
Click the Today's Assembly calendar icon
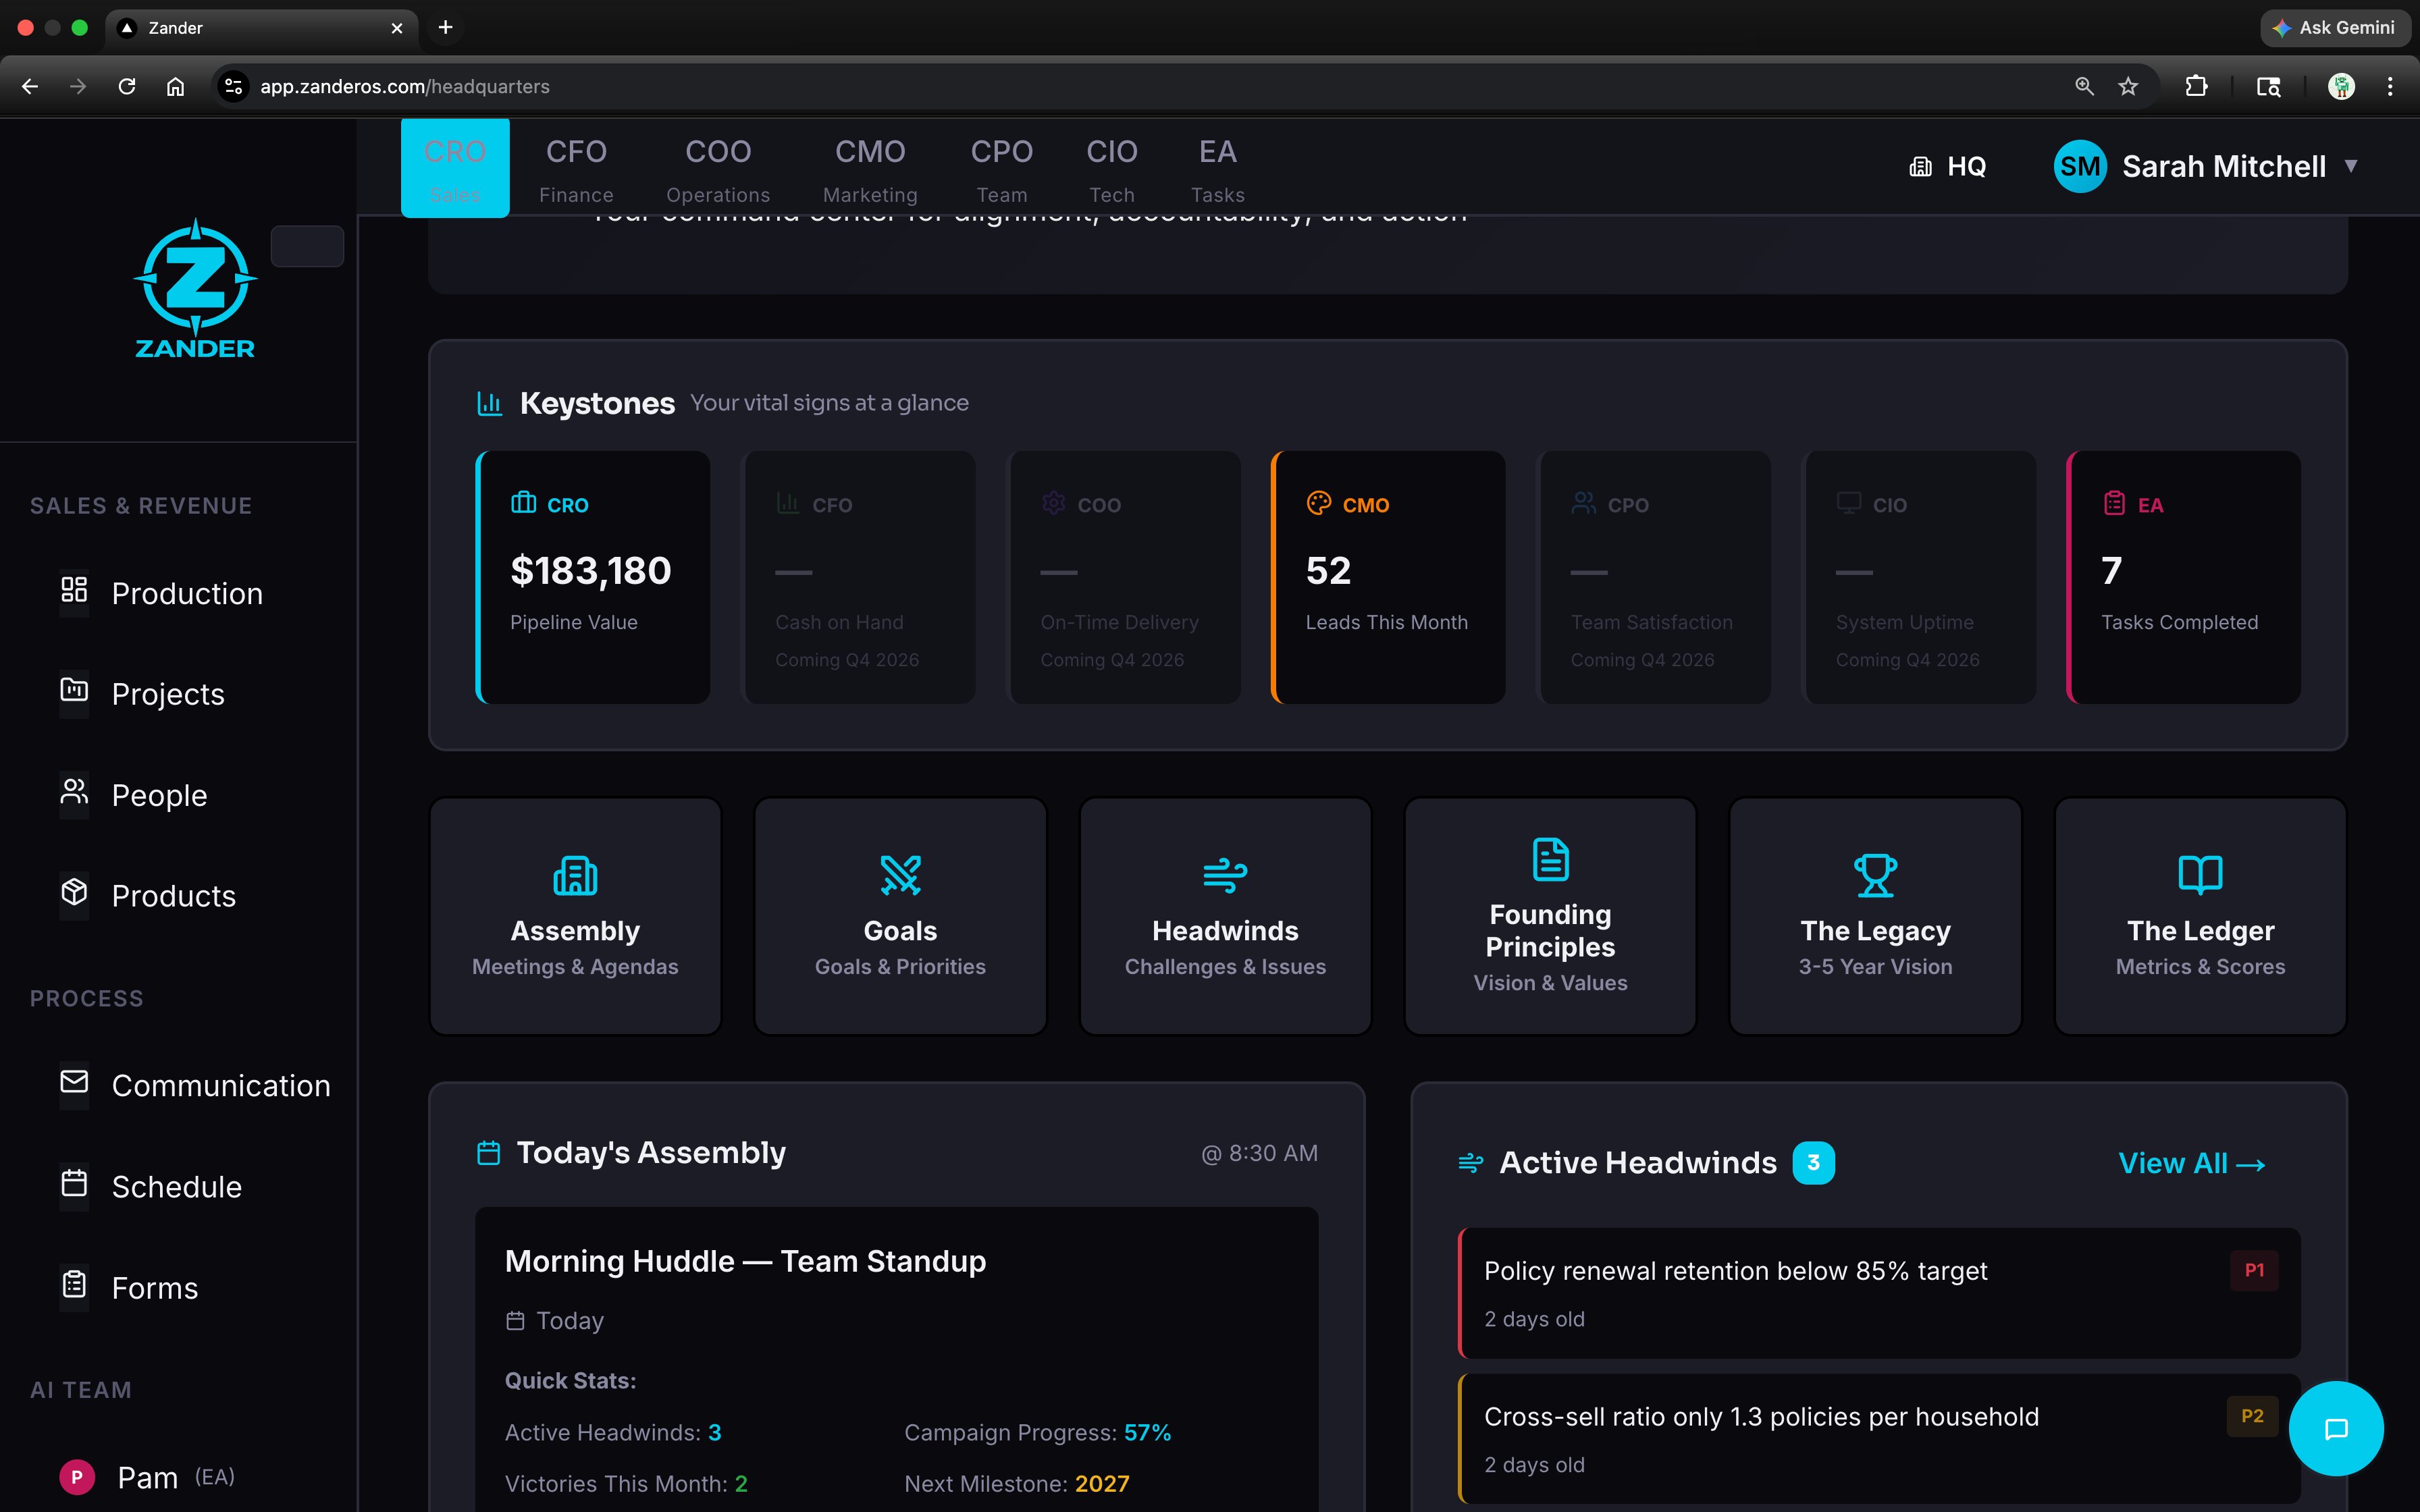pyautogui.click(x=488, y=1153)
